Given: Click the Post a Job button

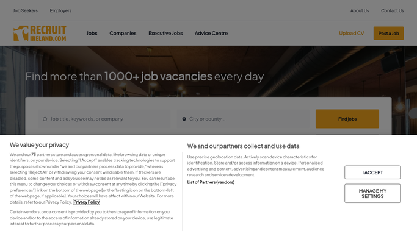Looking at the screenshot, I should [x=388, y=33].
